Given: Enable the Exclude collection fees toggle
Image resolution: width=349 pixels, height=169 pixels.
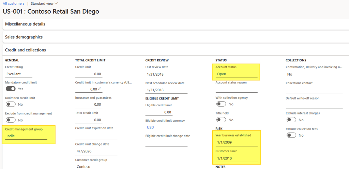Looking at the screenshot, I should coord(291,135).
